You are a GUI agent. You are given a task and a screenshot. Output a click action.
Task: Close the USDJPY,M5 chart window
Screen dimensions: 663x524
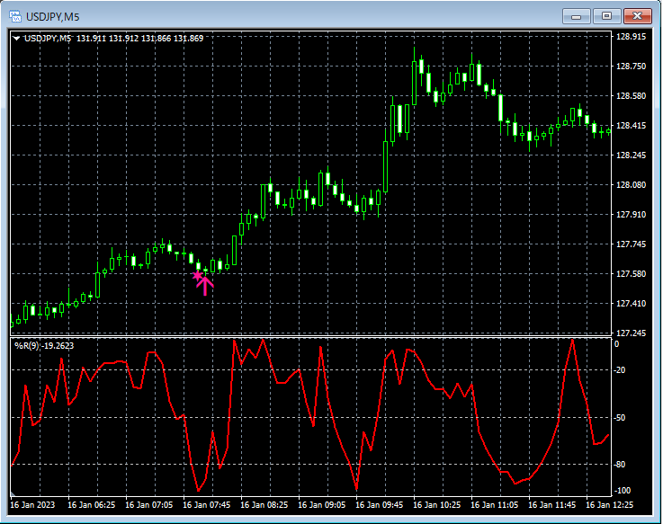637,16
